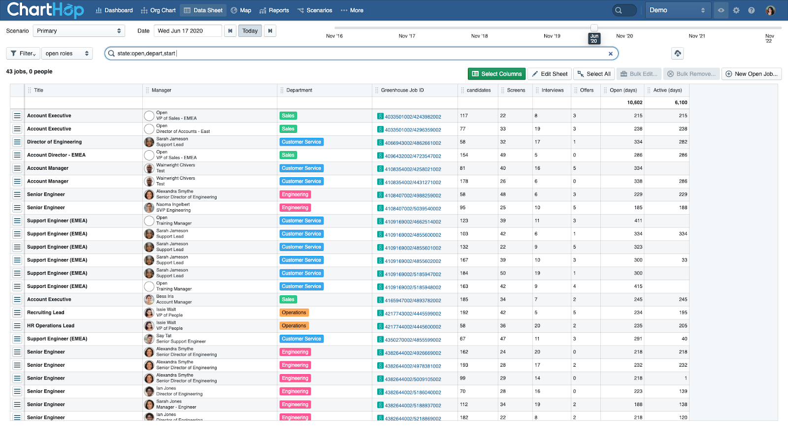This screenshot has height=443, width=788.
Task: Open the Reports menu item
Action: coord(274,10)
